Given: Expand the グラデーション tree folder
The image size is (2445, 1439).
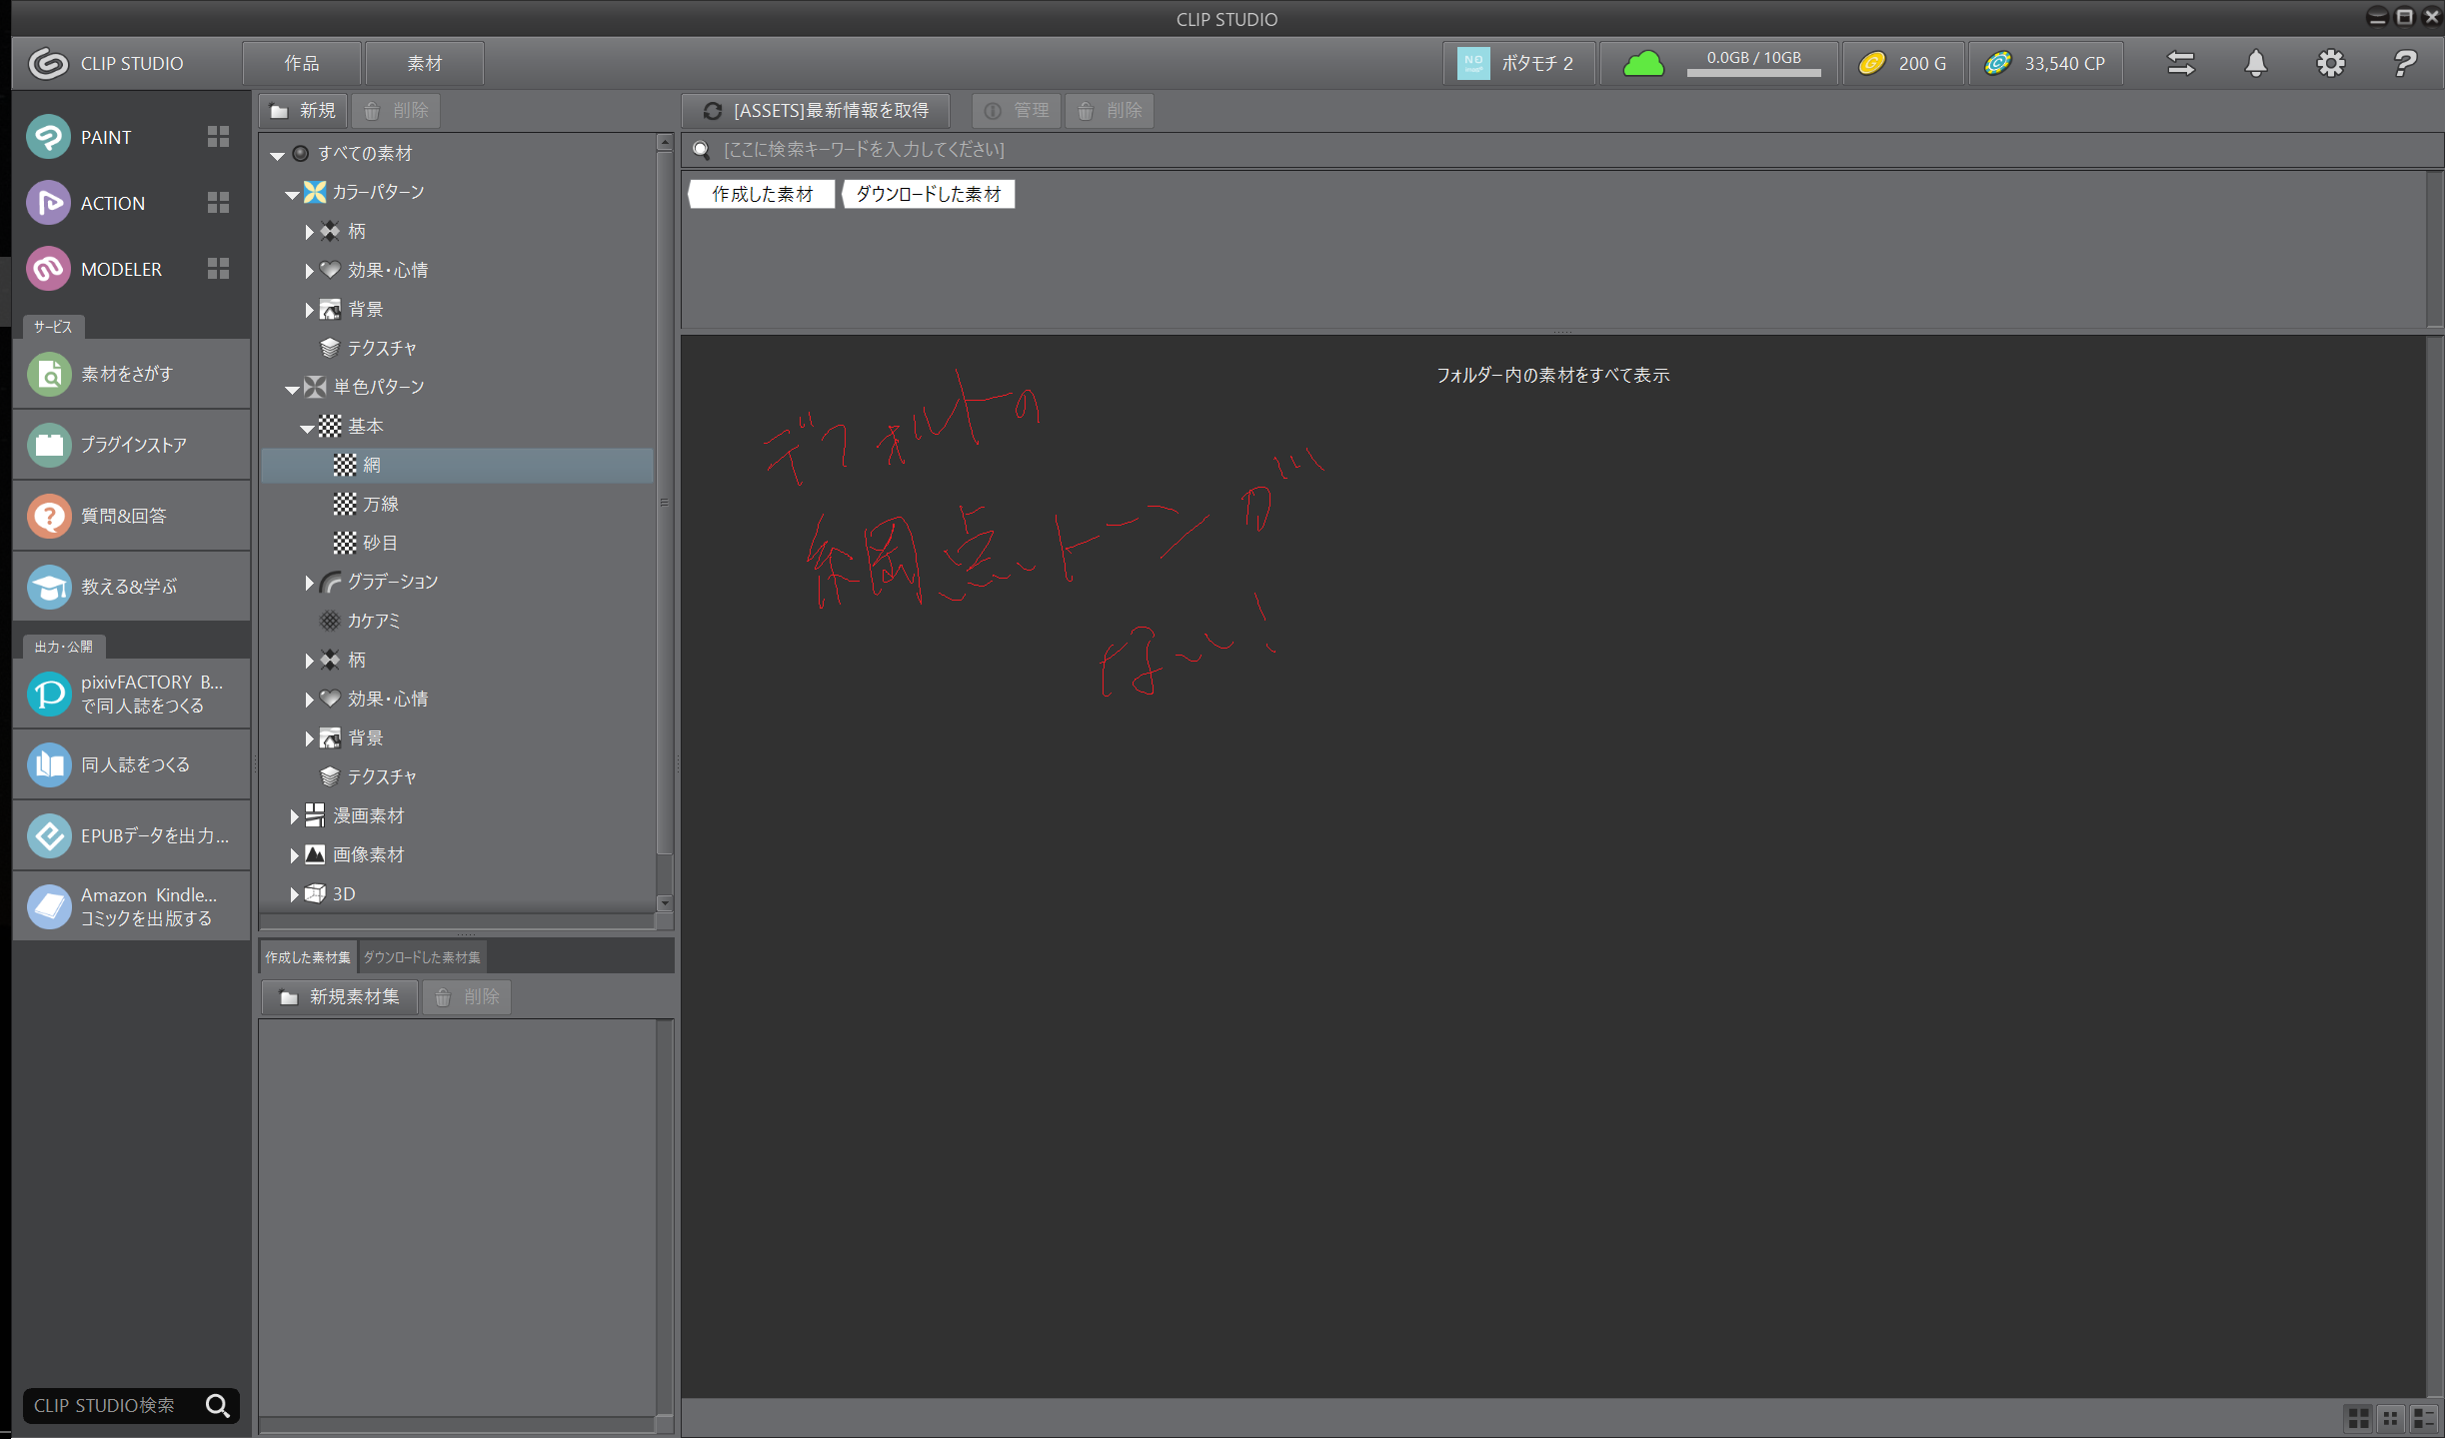Looking at the screenshot, I should coord(309,583).
